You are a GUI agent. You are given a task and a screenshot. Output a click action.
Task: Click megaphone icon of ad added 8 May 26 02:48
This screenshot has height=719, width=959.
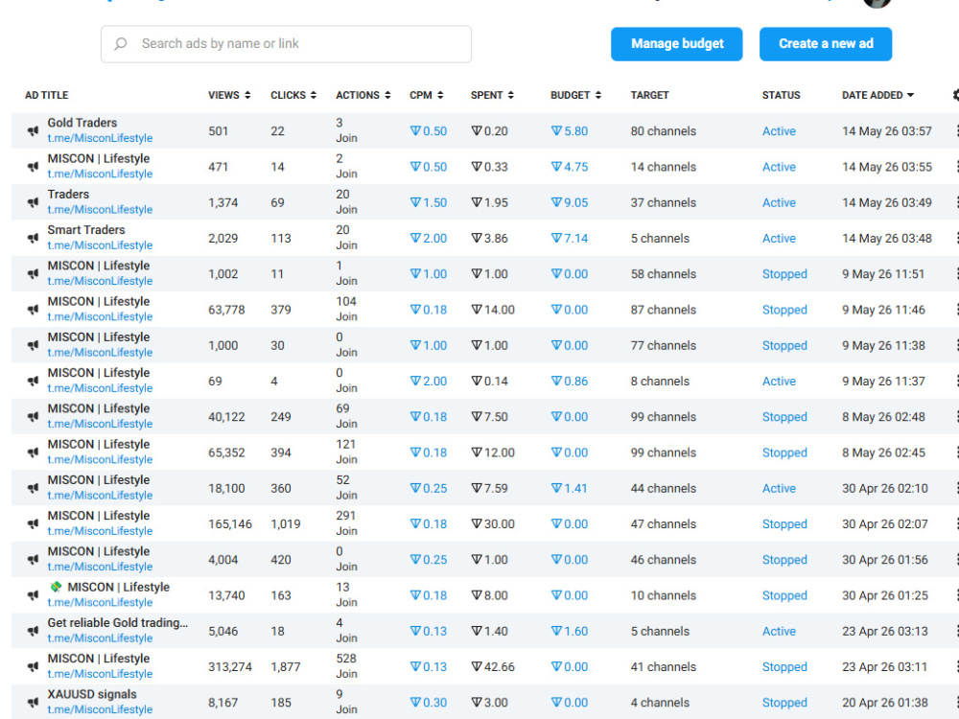pos(33,416)
